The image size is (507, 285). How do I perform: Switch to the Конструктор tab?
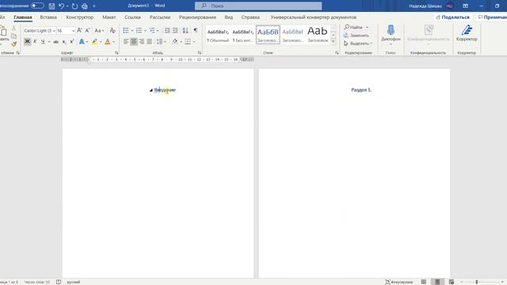click(79, 17)
